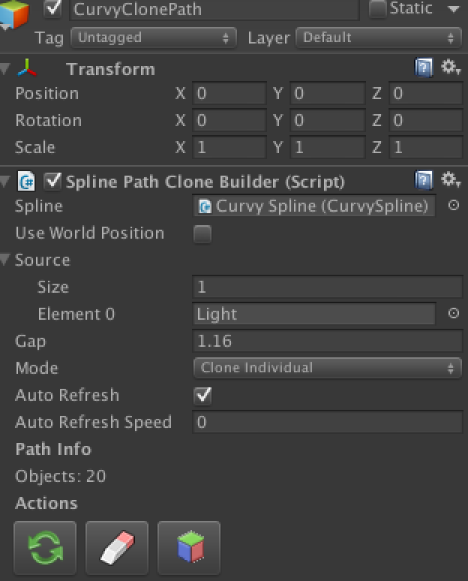Click the GameObject cube icon

pos(14,14)
